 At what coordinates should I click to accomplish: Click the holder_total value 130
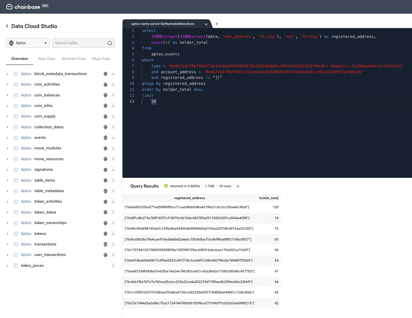[x=275, y=207]
